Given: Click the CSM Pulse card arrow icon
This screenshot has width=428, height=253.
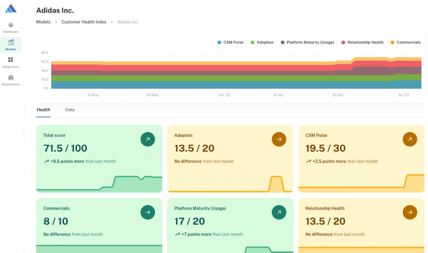Looking at the screenshot, I should click(410, 139).
